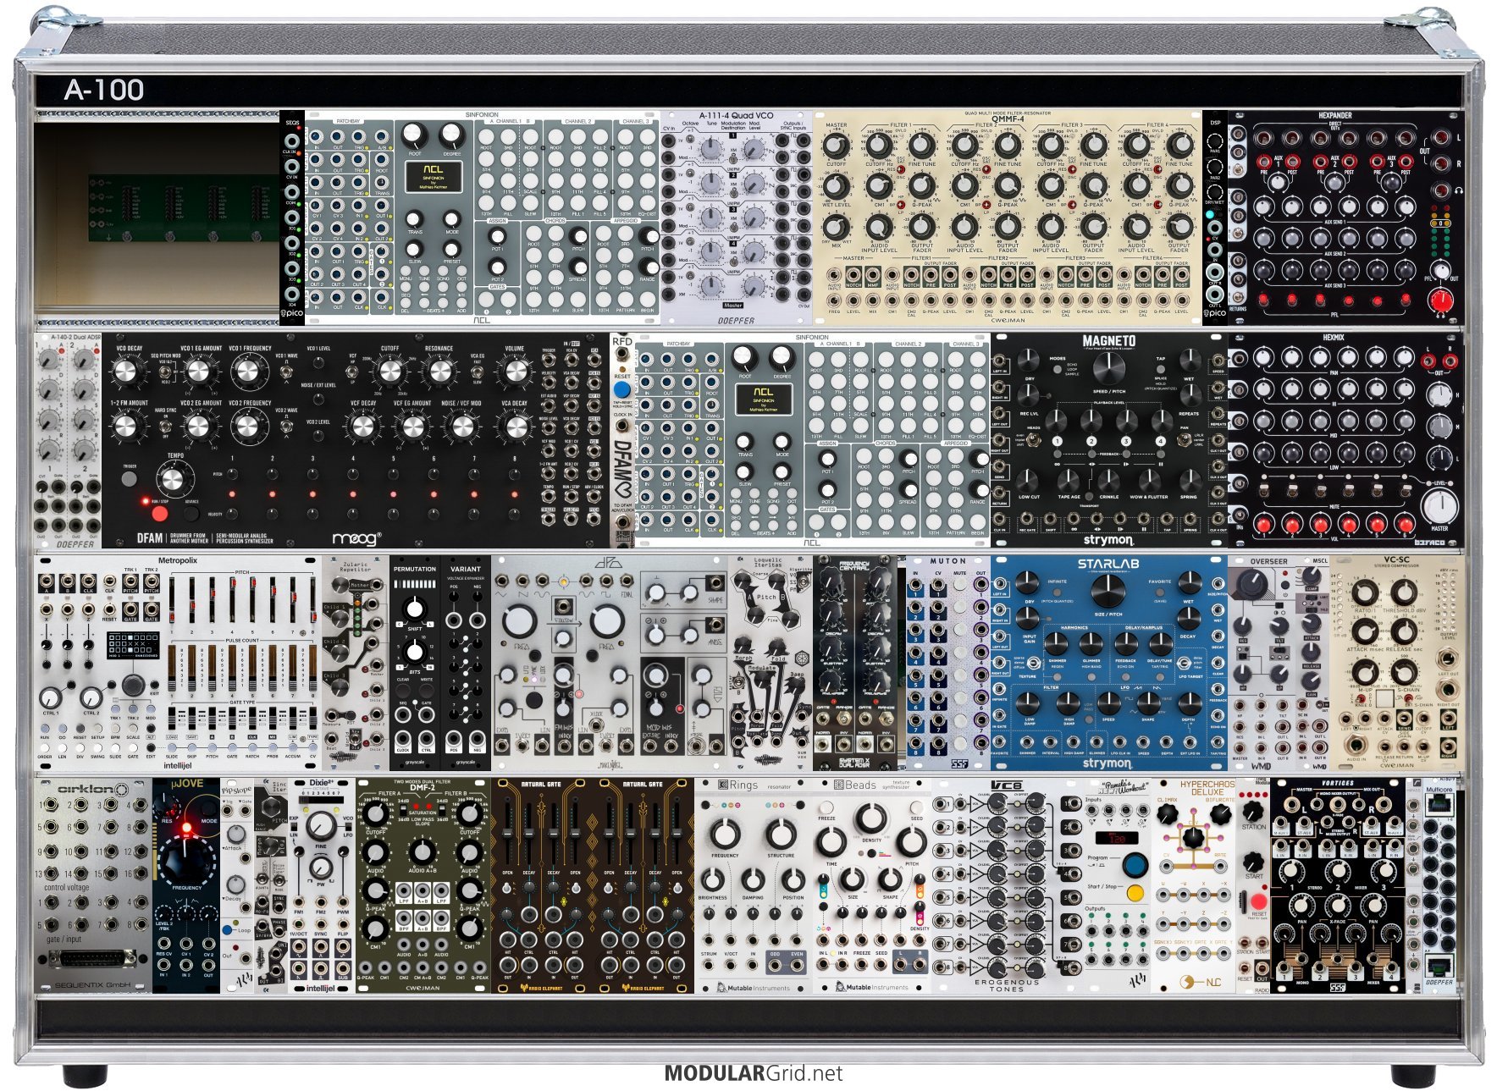1508x1091 pixels.
Task: Turn Pamela's blue Program knob
Action: tap(1135, 865)
